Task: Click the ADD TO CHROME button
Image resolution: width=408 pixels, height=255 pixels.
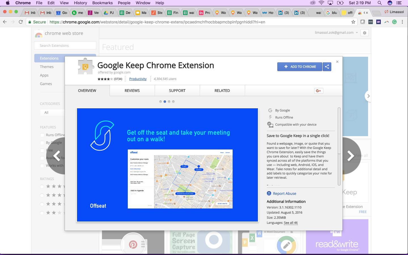Action: click(300, 67)
